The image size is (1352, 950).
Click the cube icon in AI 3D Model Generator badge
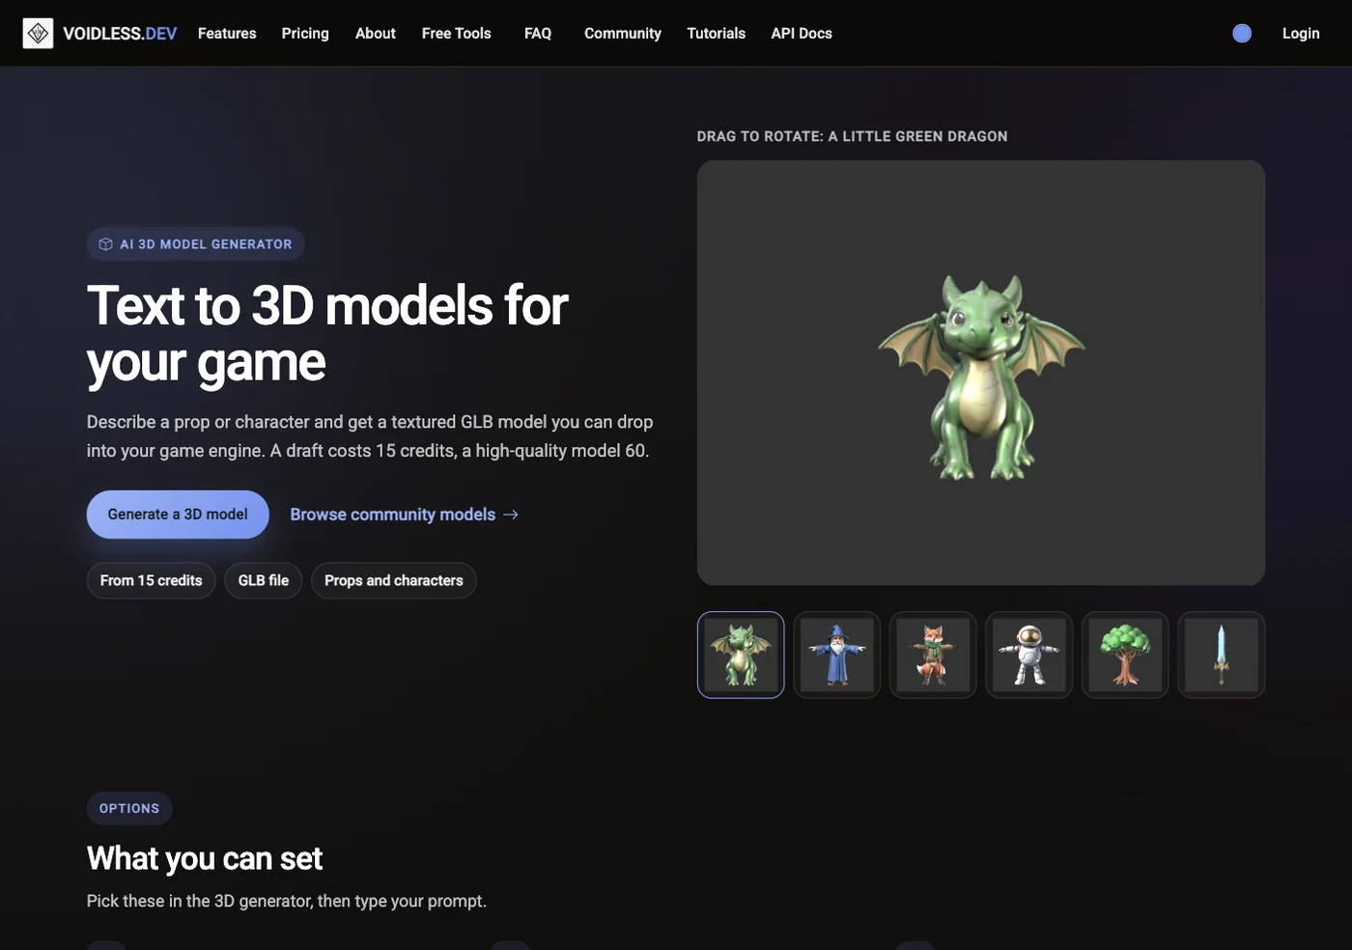tap(106, 244)
